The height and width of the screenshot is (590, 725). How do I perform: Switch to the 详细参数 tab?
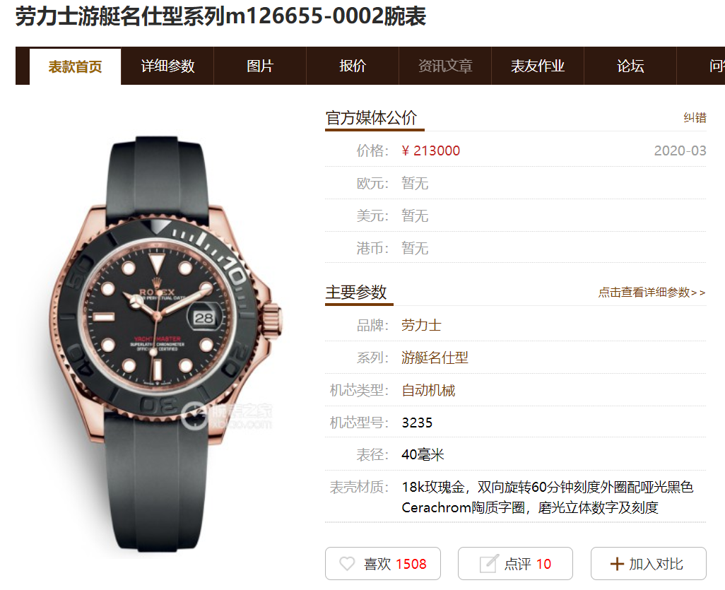tap(167, 66)
